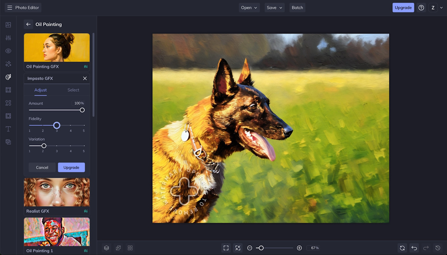Screen dimensions: 447x255
Task: Click the Amount 100% value
Action: pyautogui.click(x=79, y=103)
